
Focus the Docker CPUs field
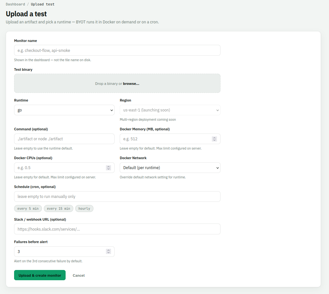pyautogui.click(x=64, y=167)
